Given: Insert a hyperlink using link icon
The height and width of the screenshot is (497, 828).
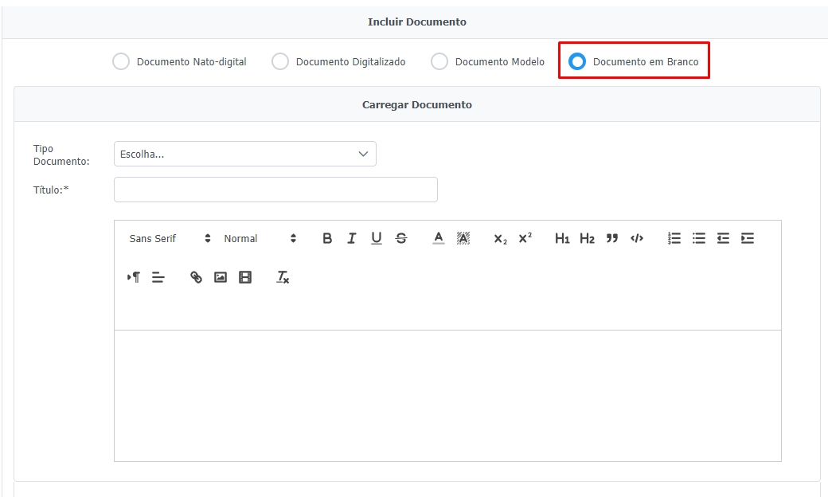Looking at the screenshot, I should (x=196, y=277).
